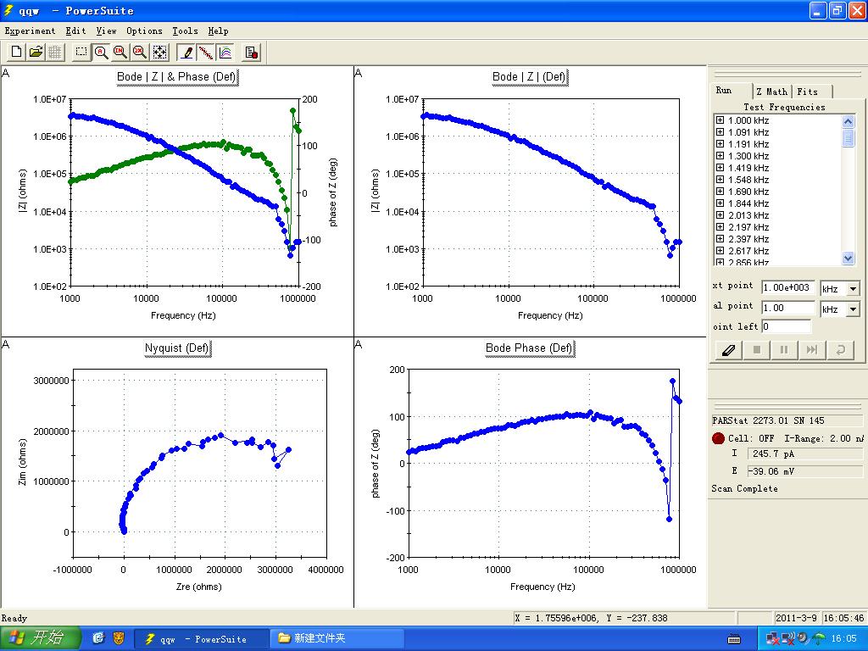Click the 开始 Start button on taskbar
Image resolution: width=868 pixels, height=651 pixels.
[40, 638]
